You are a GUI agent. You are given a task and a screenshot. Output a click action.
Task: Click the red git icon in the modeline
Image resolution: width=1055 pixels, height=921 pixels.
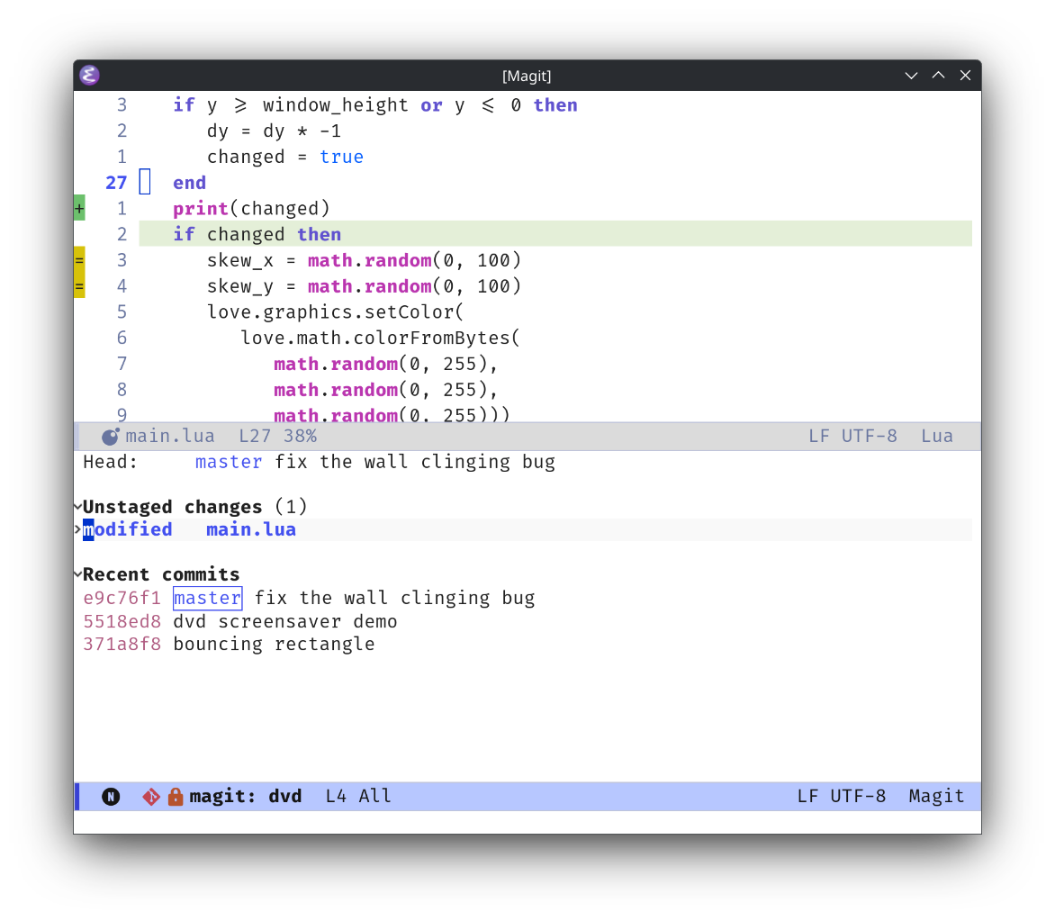click(151, 797)
